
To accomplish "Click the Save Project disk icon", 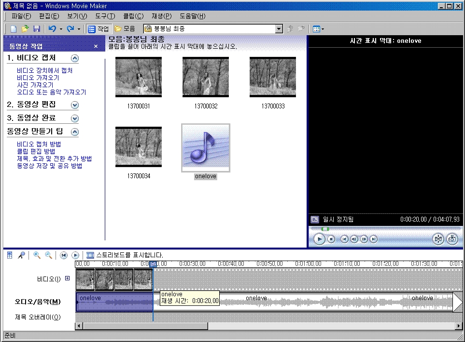I will tap(37, 29).
